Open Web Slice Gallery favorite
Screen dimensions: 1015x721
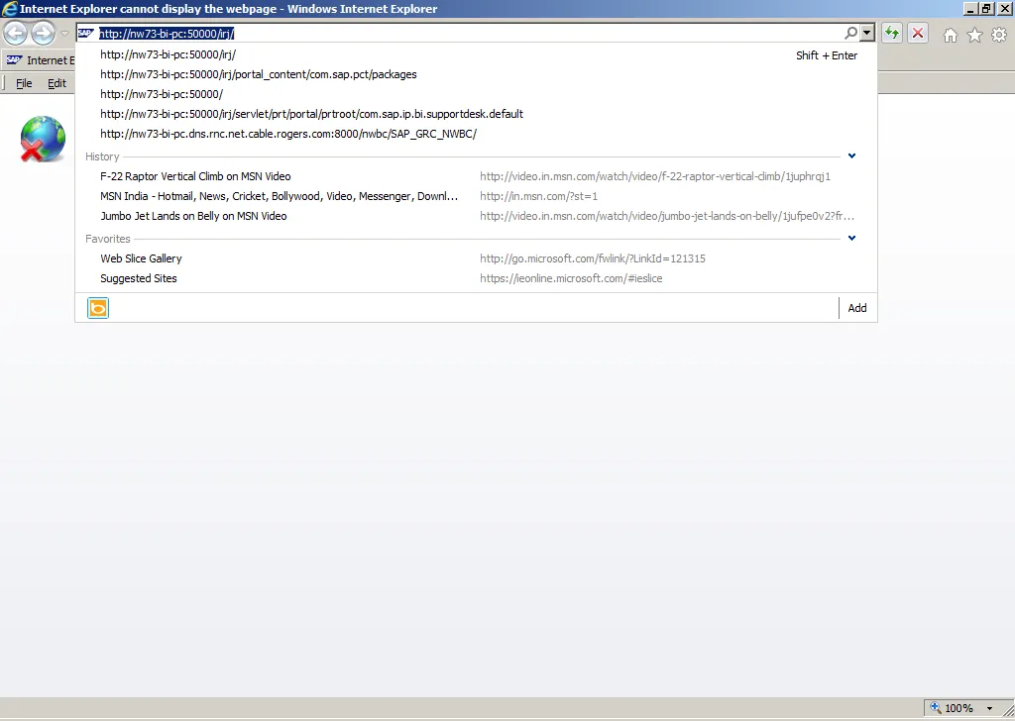(x=477, y=258)
